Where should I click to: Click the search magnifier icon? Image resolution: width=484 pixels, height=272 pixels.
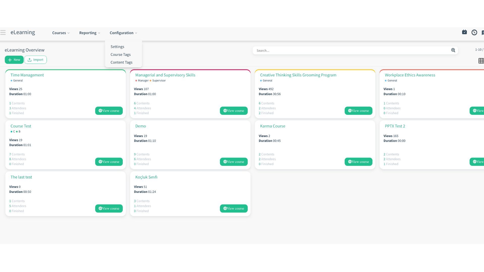tap(453, 50)
